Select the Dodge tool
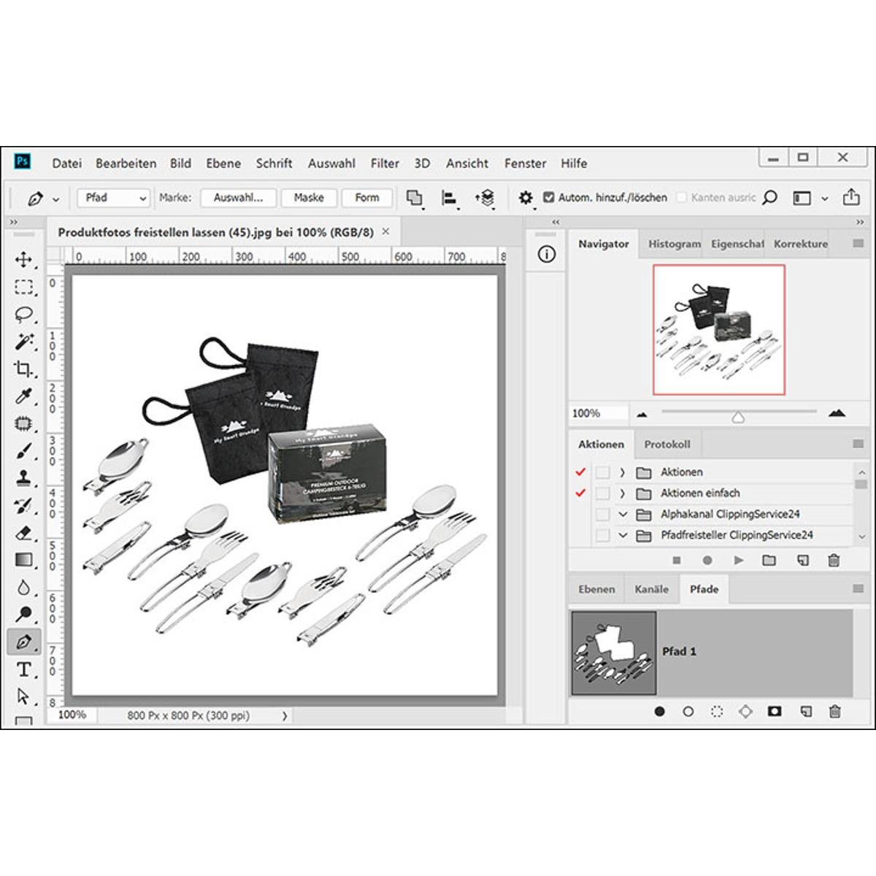The width and height of the screenshot is (876, 876). [23, 615]
